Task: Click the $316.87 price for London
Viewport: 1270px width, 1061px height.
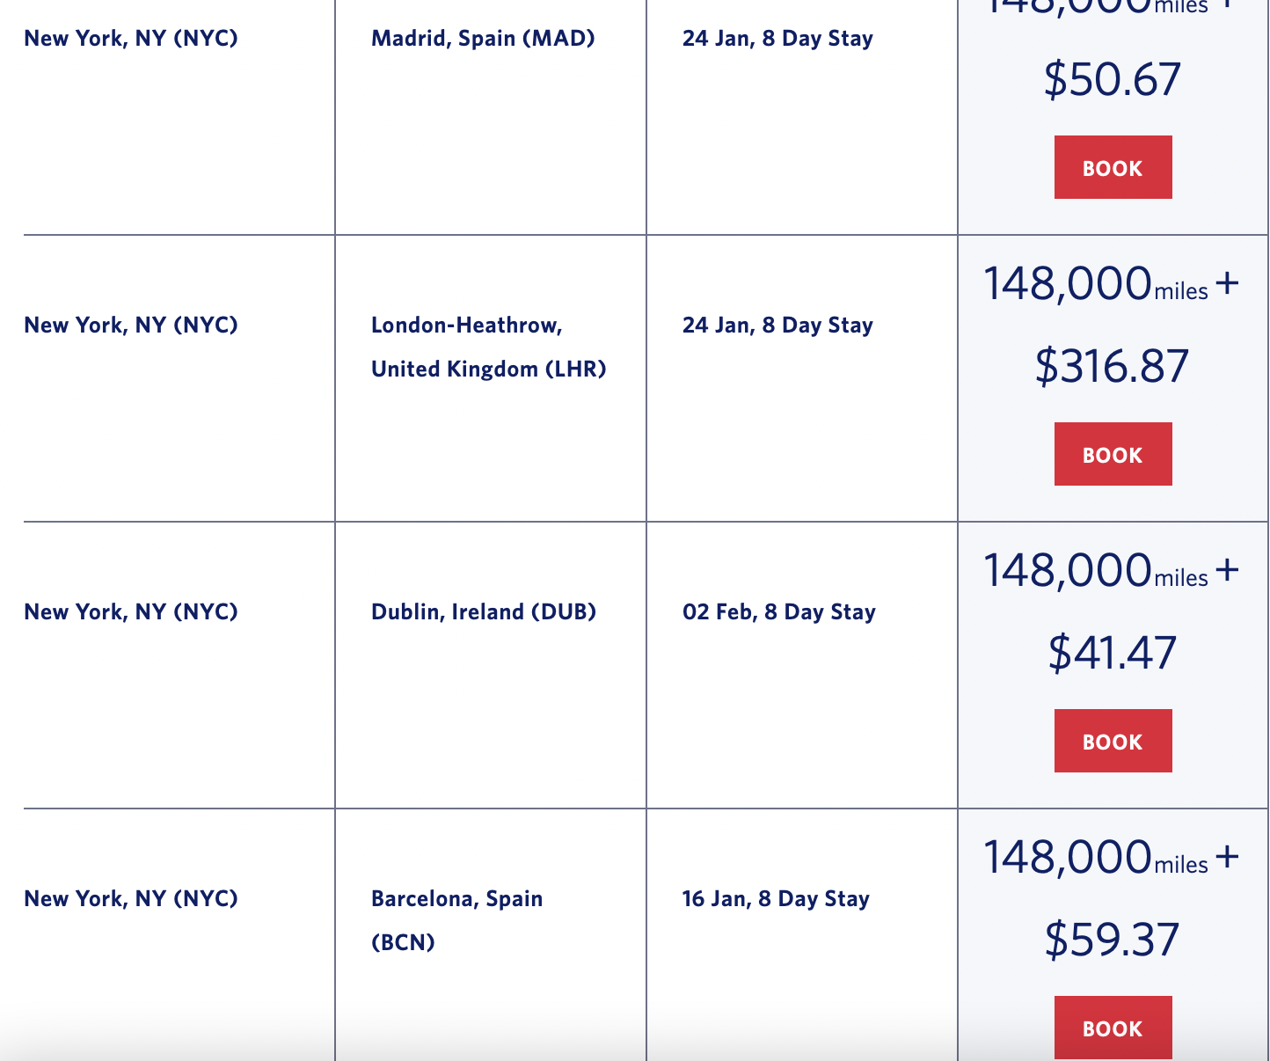Action: click(x=1112, y=366)
